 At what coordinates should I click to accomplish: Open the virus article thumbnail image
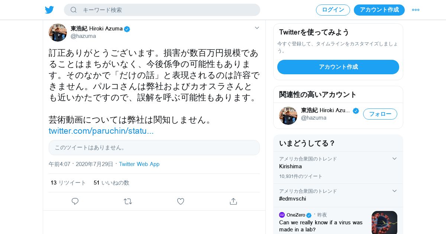(x=384, y=222)
